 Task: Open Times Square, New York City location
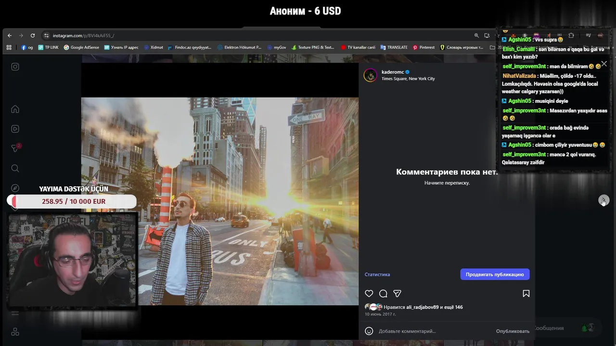point(408,79)
